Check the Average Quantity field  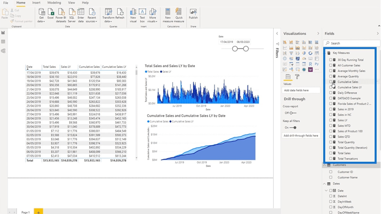(x=331, y=76)
